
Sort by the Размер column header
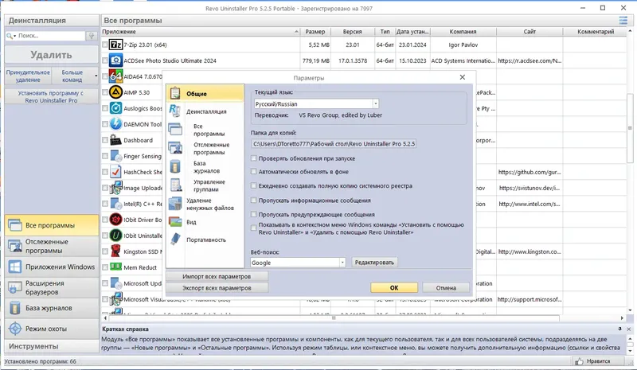(315, 32)
